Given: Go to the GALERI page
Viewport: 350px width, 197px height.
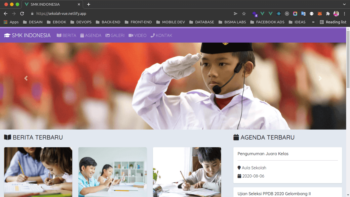Looking at the screenshot, I should [115, 35].
